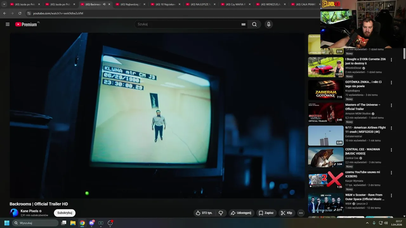Screen dimensions: 406x228
Task: View site information icon in address bar
Action: coord(29,13)
